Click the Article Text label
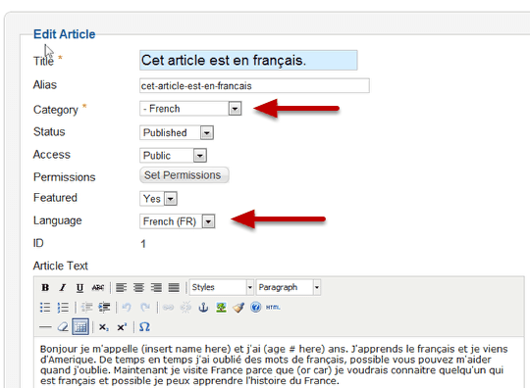 coord(61,266)
